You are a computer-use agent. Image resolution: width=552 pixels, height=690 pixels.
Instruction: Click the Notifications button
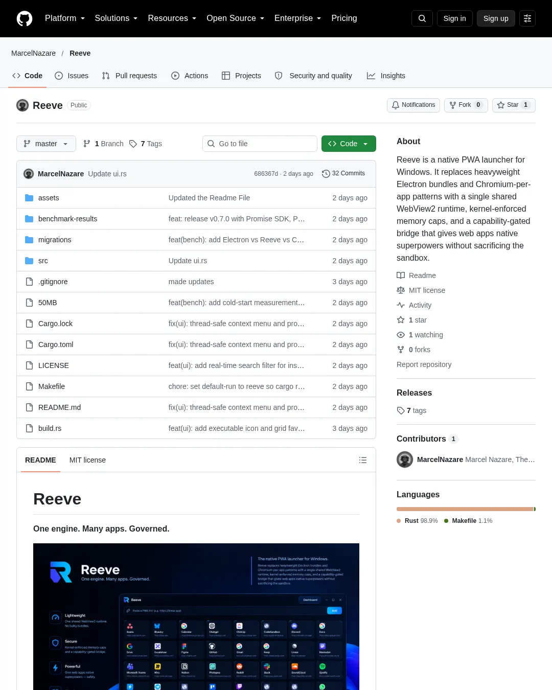[x=413, y=105]
